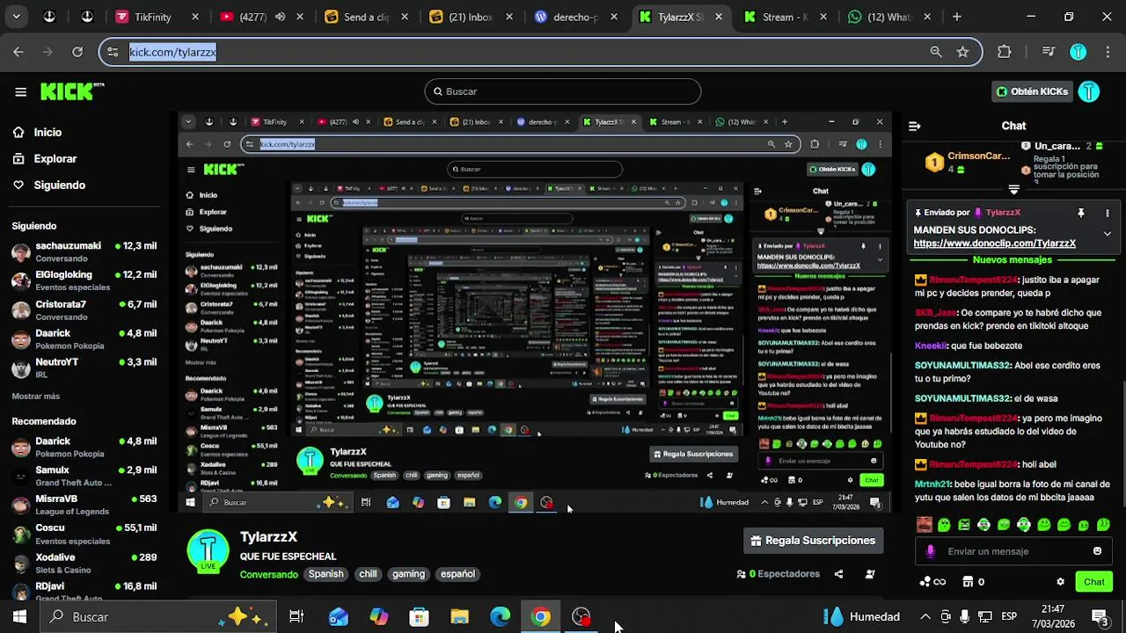
Task: Click the pin icon on pinned message
Action: coord(1081,213)
